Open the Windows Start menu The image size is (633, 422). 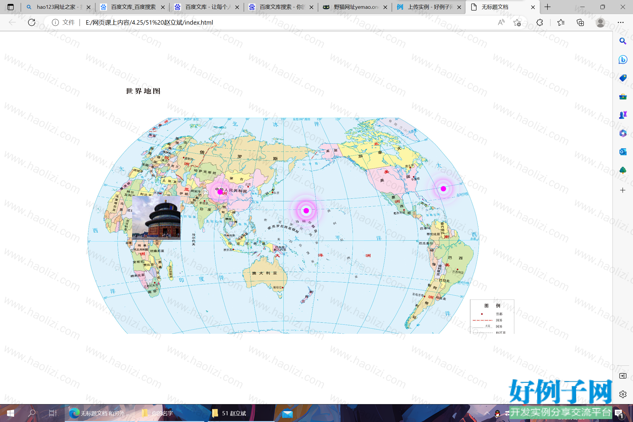pyautogui.click(x=11, y=413)
